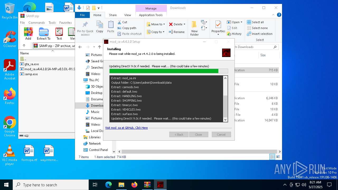The height and width of the screenshot is (190, 338).
Task: Click Rename in Explorer ribbon
Action: 177,32
